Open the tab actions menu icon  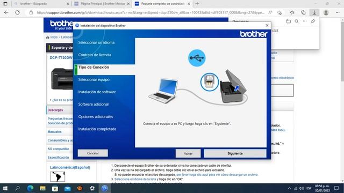click(x=5, y=4)
